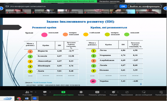
Task: Start recording with the Record icon
Action: coord(81,92)
